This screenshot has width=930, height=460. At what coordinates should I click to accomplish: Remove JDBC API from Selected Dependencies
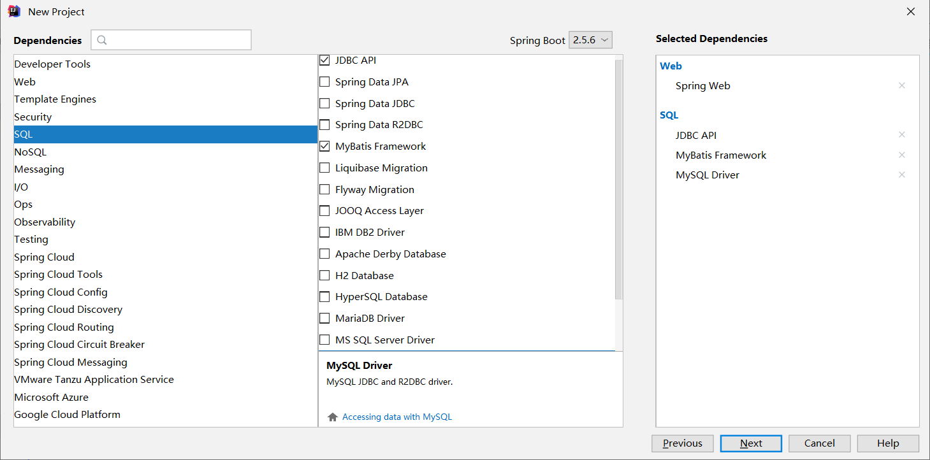coord(902,134)
